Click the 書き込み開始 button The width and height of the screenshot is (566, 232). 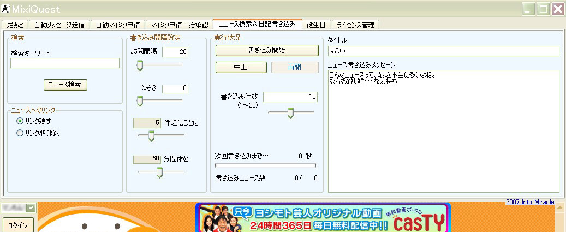coord(267,51)
